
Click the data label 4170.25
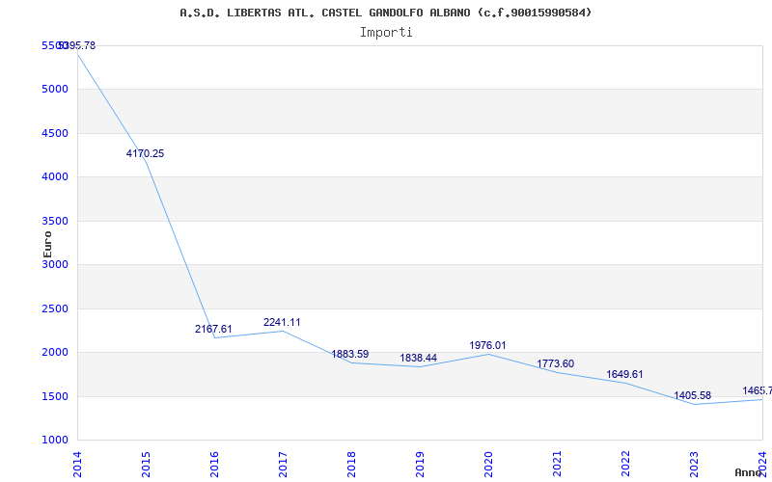146,153
